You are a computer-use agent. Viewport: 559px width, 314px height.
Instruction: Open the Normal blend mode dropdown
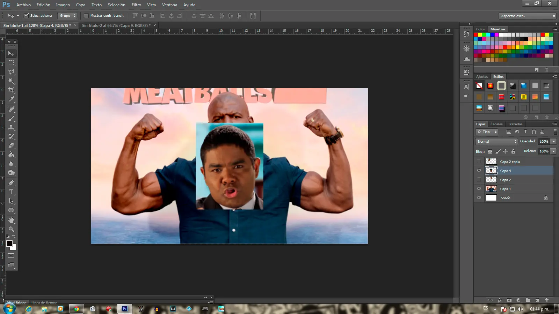tap(496, 142)
